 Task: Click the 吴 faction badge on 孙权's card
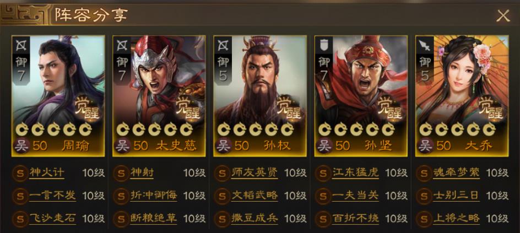tap(223, 145)
